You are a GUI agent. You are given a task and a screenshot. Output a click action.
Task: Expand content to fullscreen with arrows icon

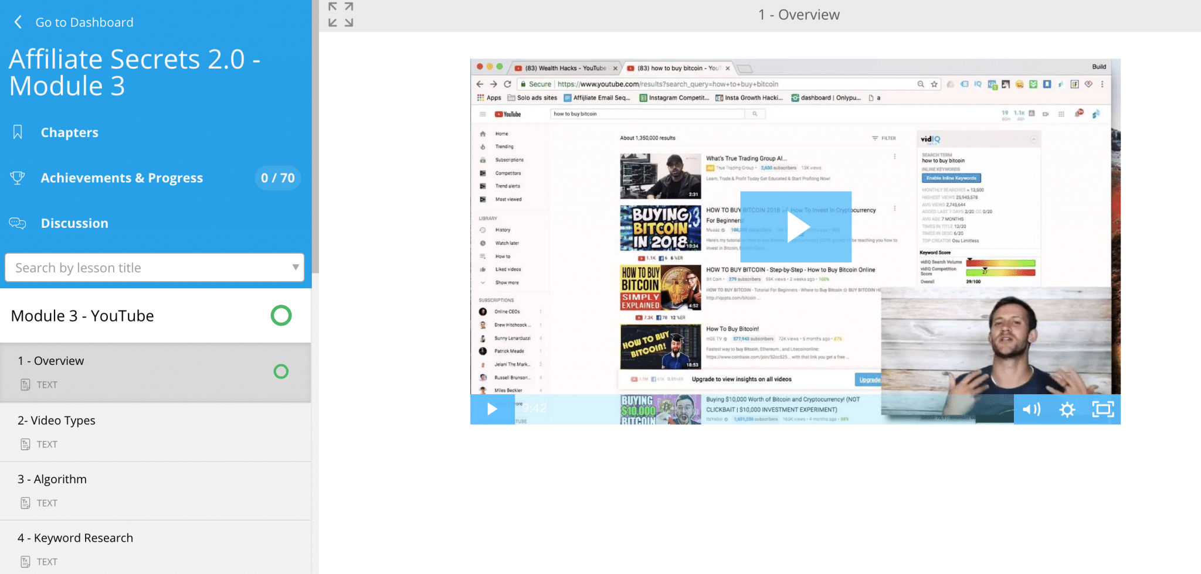tap(341, 15)
